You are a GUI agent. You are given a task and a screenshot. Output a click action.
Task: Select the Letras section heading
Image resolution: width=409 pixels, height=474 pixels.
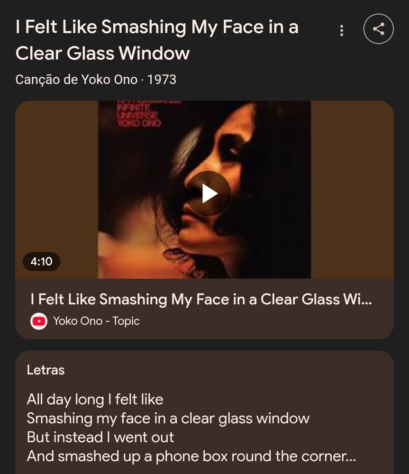45,370
